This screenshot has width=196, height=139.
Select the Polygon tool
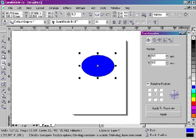tap(3, 68)
